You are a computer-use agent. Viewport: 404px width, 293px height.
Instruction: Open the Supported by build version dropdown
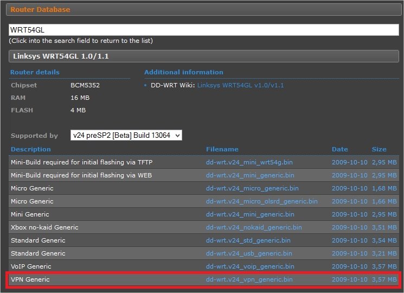(126, 135)
